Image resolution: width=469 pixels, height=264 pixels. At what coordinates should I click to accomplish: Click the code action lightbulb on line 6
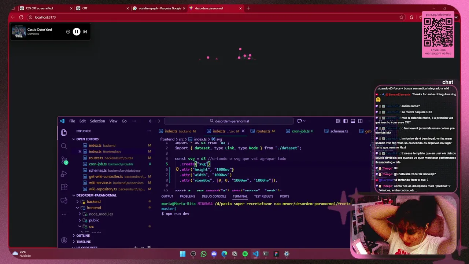tap(177, 169)
